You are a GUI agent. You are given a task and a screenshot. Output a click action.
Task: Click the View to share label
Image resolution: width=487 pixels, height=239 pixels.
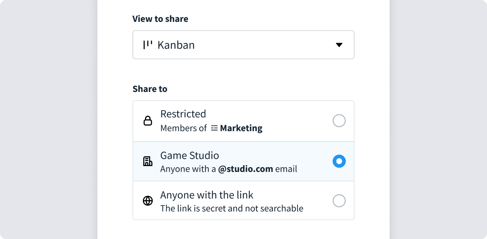160,19
